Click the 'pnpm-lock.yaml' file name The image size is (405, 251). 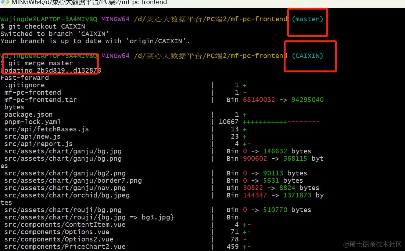coord(32,122)
